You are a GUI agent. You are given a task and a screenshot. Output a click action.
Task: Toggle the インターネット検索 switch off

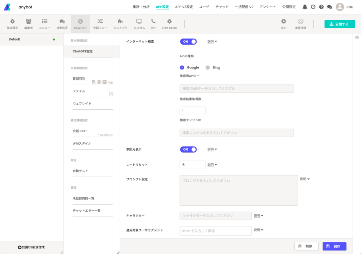(x=188, y=42)
